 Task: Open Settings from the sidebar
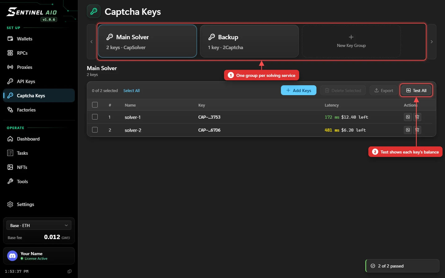(x=39, y=204)
